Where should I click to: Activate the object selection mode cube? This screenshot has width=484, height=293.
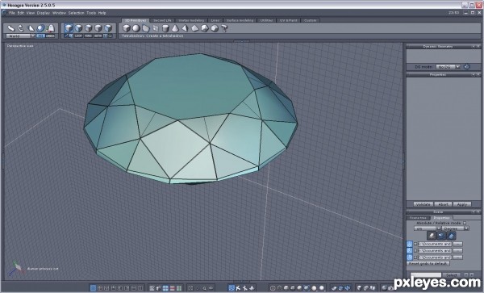[x=69, y=28]
